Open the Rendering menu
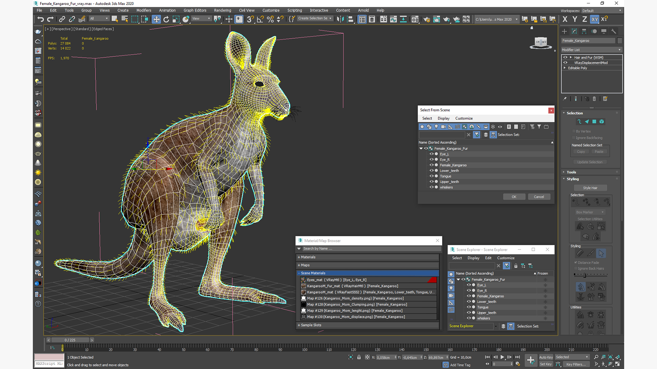Viewport: 657px width, 369px height. click(x=222, y=10)
